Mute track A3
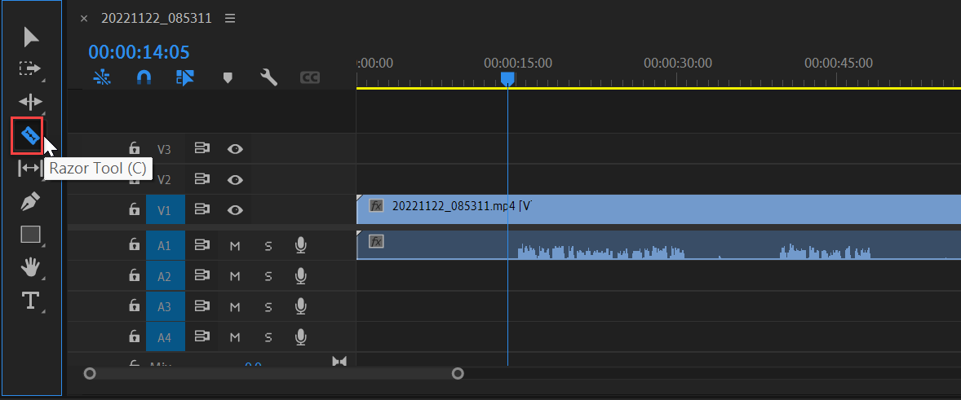Viewport: 961px width, 400px height. pyautogui.click(x=235, y=306)
